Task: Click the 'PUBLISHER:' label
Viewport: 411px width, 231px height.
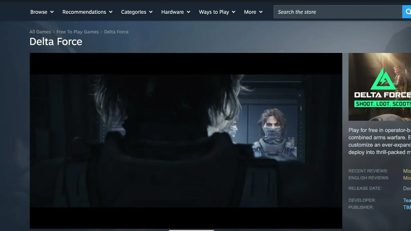Action: 361,207
